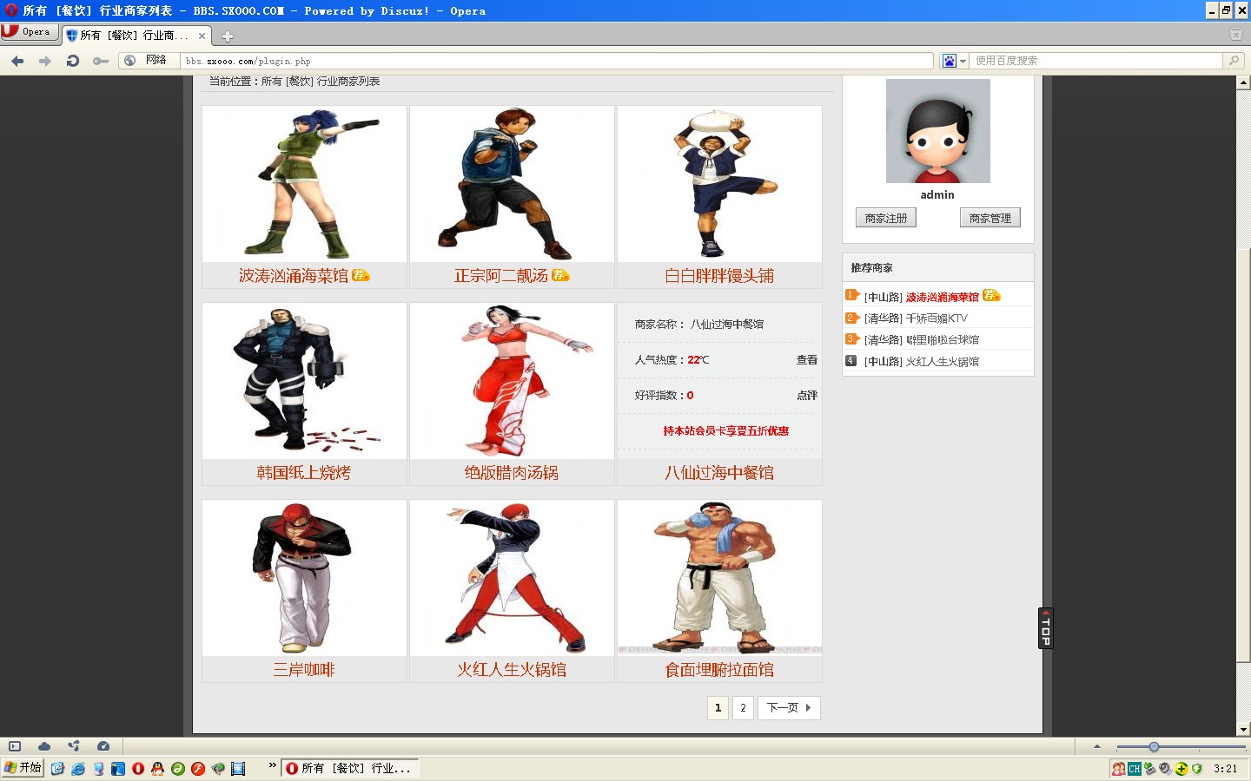Click the page scrollbar down arrow
Viewport: 1251px width, 781px height.
click(x=1243, y=730)
